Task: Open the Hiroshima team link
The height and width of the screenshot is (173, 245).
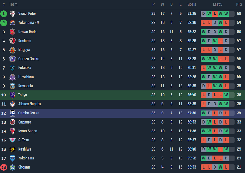Action: [x=26, y=77]
